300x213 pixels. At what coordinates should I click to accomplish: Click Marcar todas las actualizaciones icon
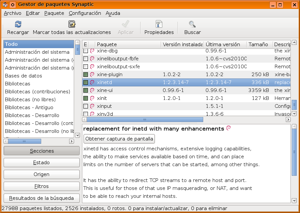[72, 24]
